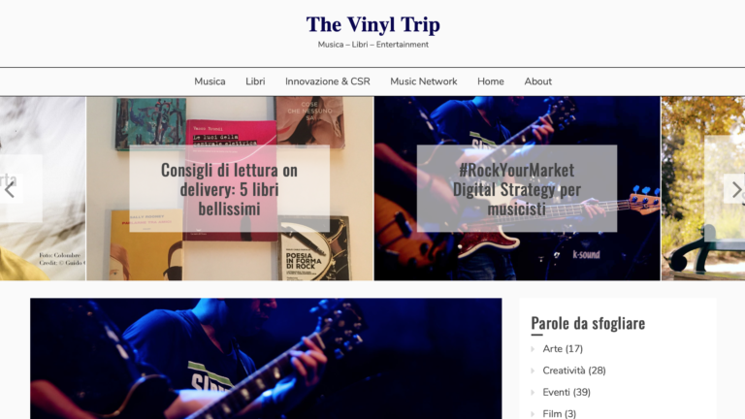Go to Innovazione & CSR section
Viewport: 745px width, 419px height.
(327, 81)
